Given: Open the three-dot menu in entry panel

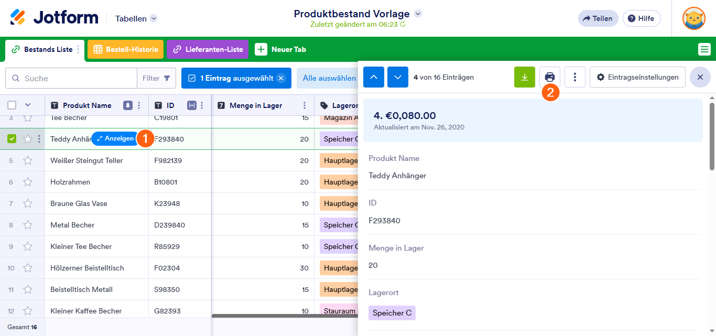Looking at the screenshot, I should (574, 77).
